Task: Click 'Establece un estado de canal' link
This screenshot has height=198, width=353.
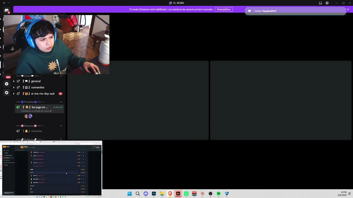Action: coord(35,111)
